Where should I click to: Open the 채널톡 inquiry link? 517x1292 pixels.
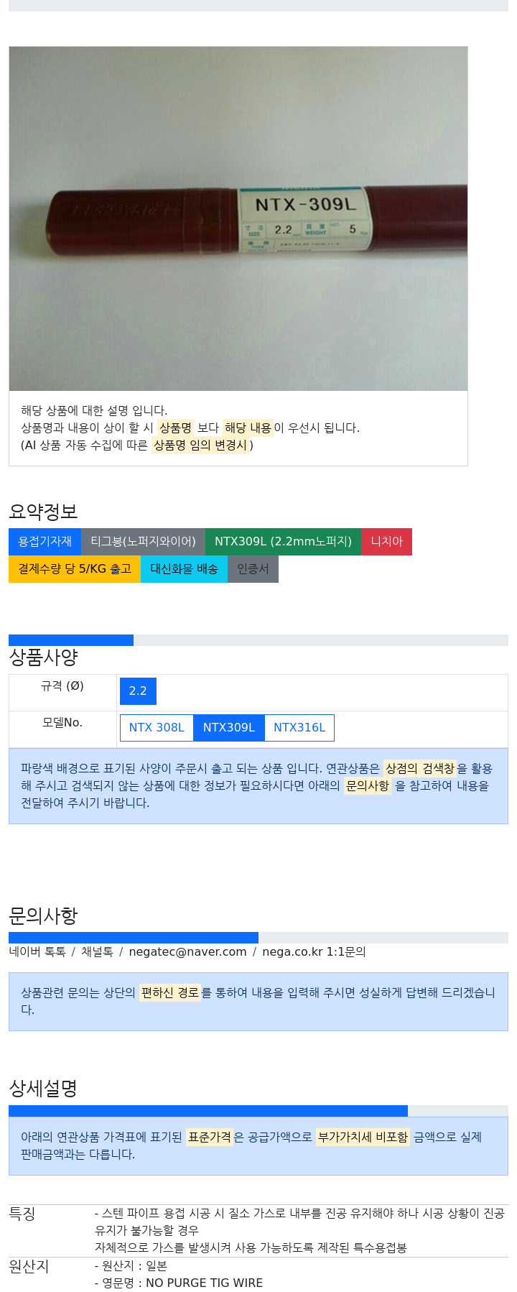tap(97, 951)
